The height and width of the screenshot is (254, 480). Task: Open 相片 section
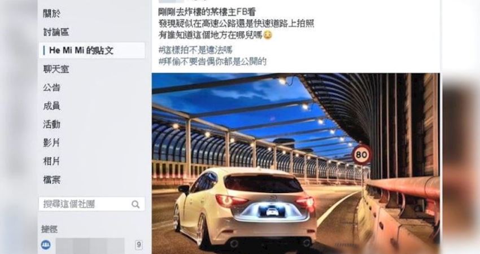[51, 161]
